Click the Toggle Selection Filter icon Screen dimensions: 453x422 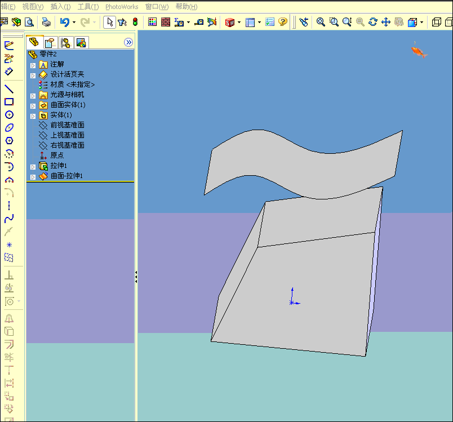click(x=122, y=22)
